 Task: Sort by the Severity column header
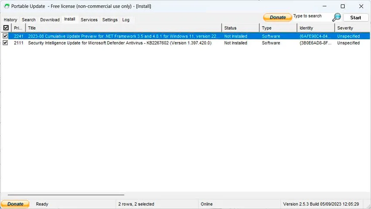[353, 28]
